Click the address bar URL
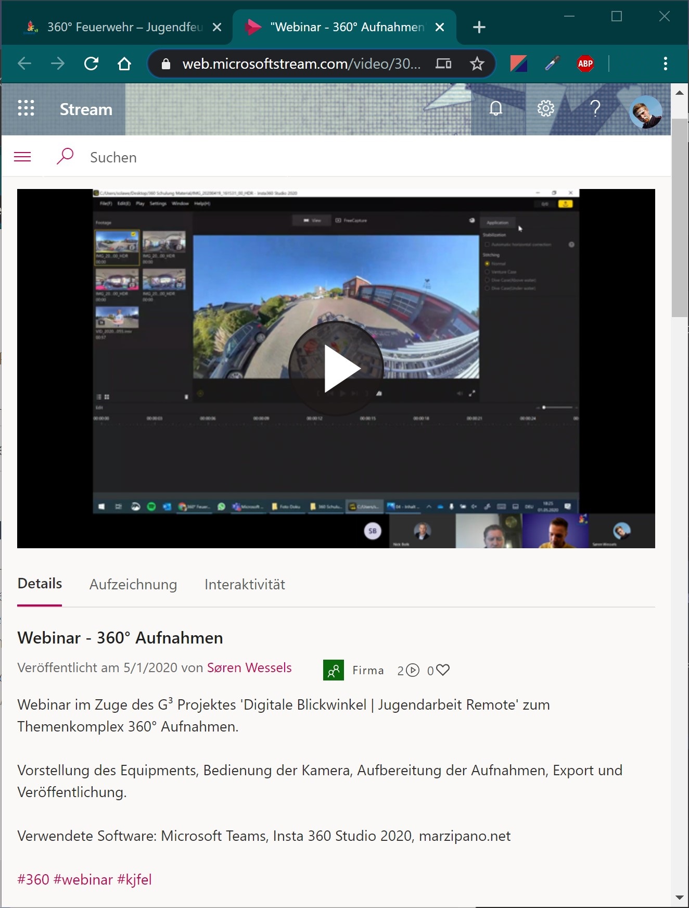689x908 pixels. click(301, 64)
